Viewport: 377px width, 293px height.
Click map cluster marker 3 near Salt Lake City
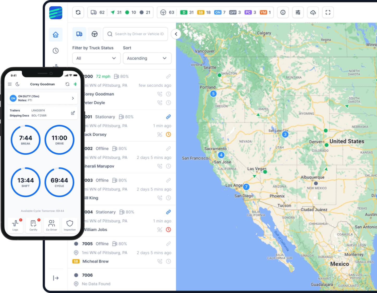285,134
